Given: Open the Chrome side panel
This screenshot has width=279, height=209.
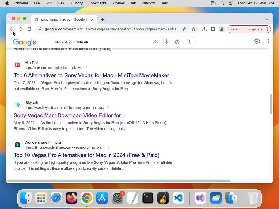Looking at the screenshot, I should click(x=213, y=29).
